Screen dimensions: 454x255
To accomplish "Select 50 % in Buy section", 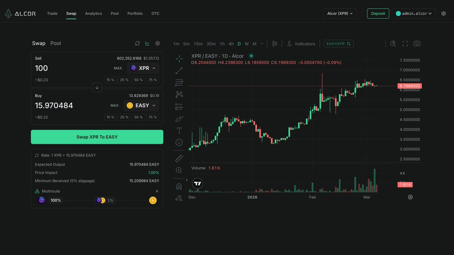I will point(138,117).
